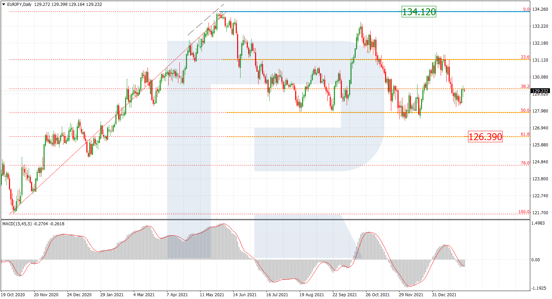
Task: Open the chart menu arrow beside EURJPY,Daily
Action: coord(4,4)
